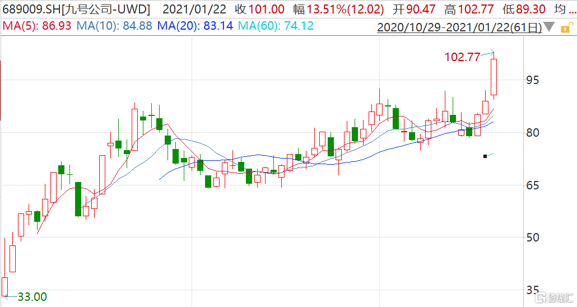Click the first candlestick near 33.00
Viewport: 577px width, 307px height.
(5, 267)
